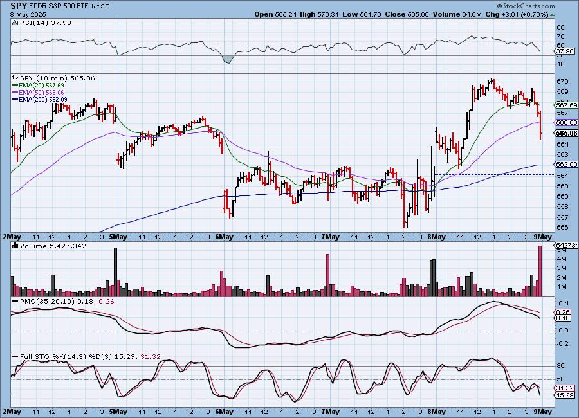This screenshot has height=418, width=579.
Task: Click the 0.18 tag on the PMO axis
Action: (x=564, y=318)
